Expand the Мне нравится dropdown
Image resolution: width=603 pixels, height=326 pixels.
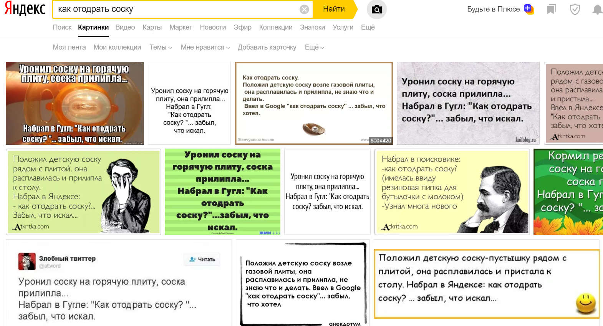[x=205, y=47]
